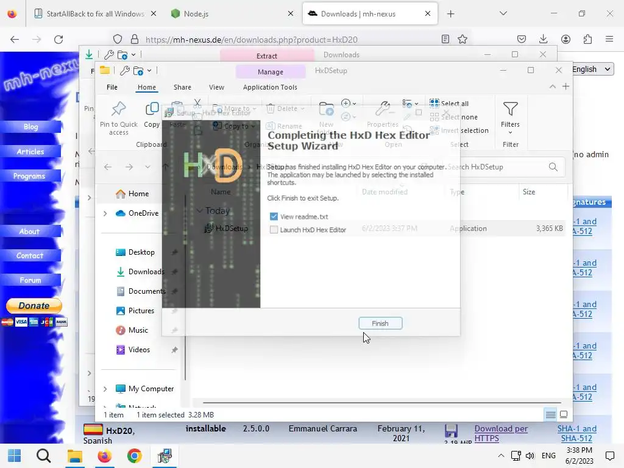
Task: Click Articles on mh-nexus sidebar
Action: tap(30, 152)
